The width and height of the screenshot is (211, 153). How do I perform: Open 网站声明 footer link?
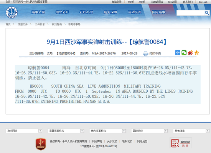click(97, 141)
